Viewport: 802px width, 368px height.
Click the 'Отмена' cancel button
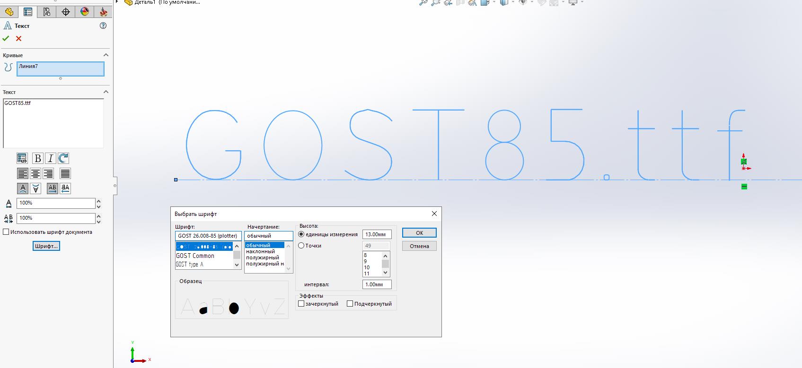[419, 246]
